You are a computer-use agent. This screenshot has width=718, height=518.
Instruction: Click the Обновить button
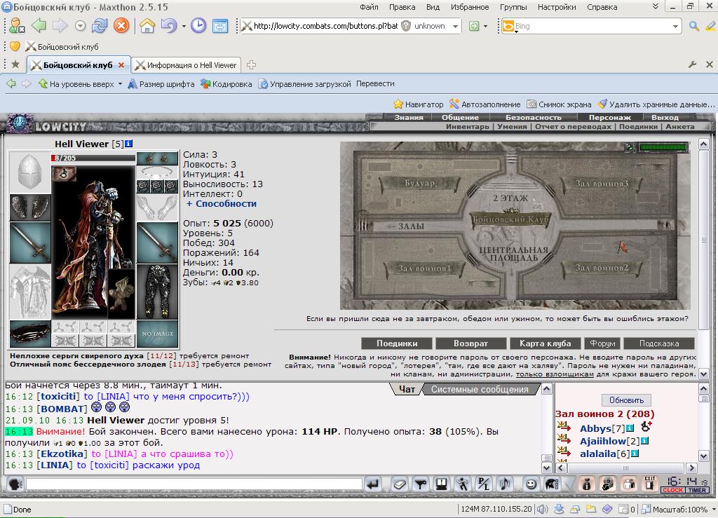626,400
